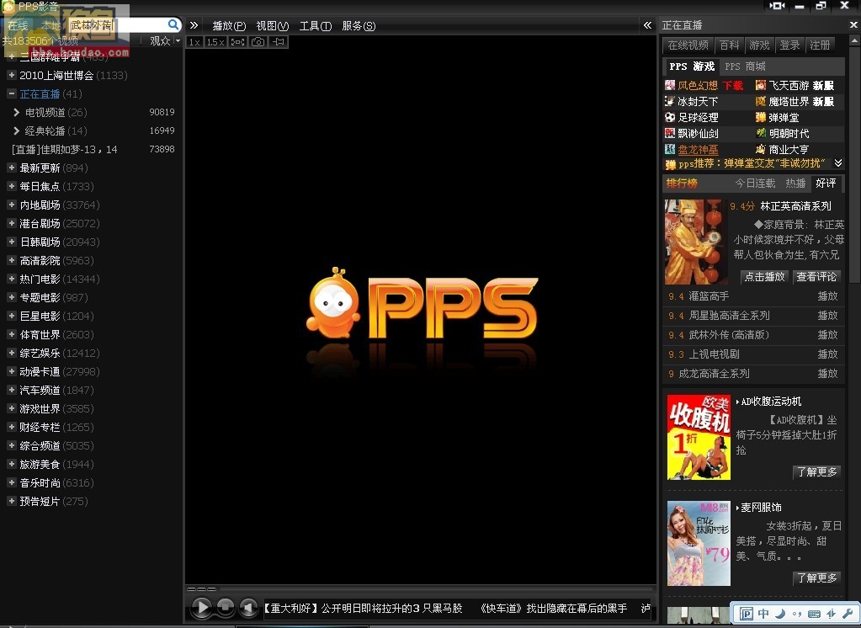Open the 飞天西游 game icon
861x628 pixels.
point(761,85)
